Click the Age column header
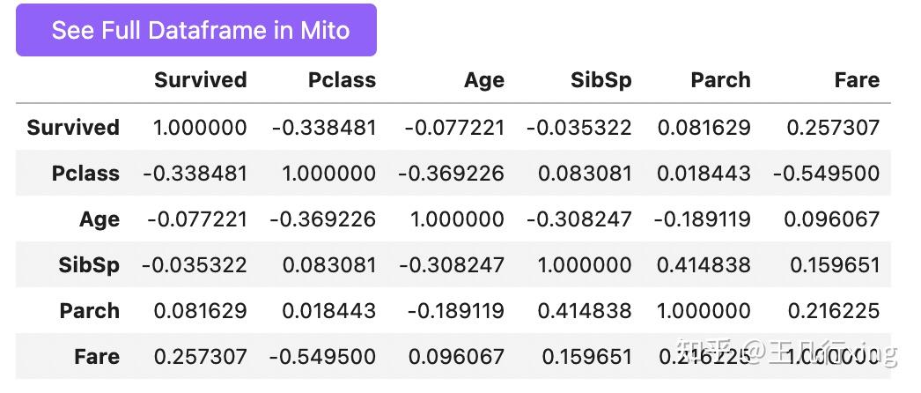 483,80
